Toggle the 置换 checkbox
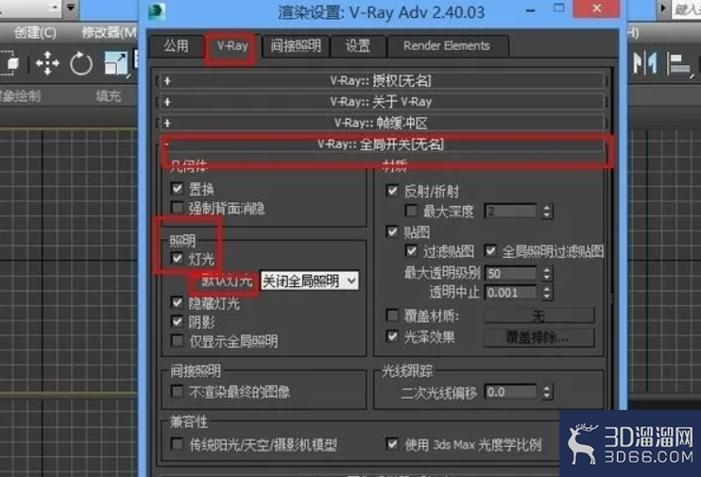This screenshot has height=477, width=701. click(178, 188)
